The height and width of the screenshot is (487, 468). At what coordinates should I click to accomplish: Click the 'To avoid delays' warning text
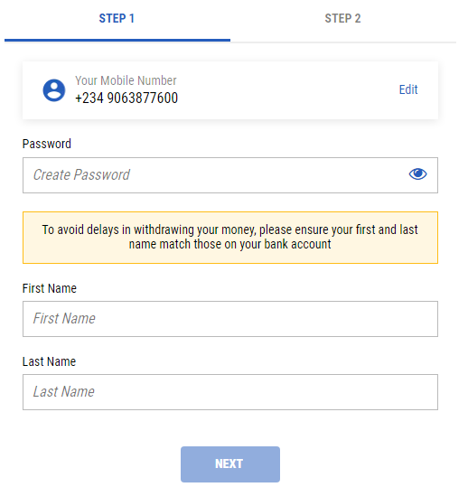click(x=229, y=229)
